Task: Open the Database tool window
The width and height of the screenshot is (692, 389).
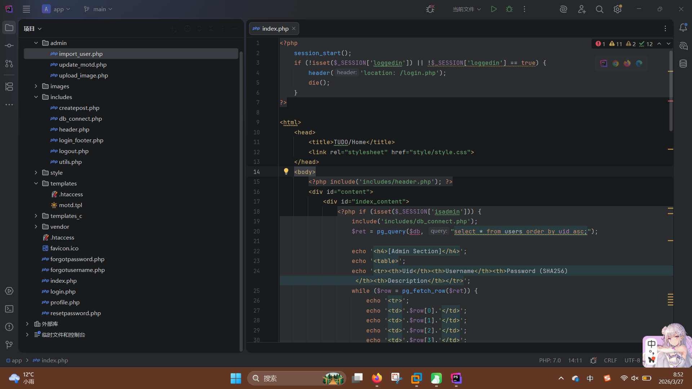Action: (x=683, y=64)
